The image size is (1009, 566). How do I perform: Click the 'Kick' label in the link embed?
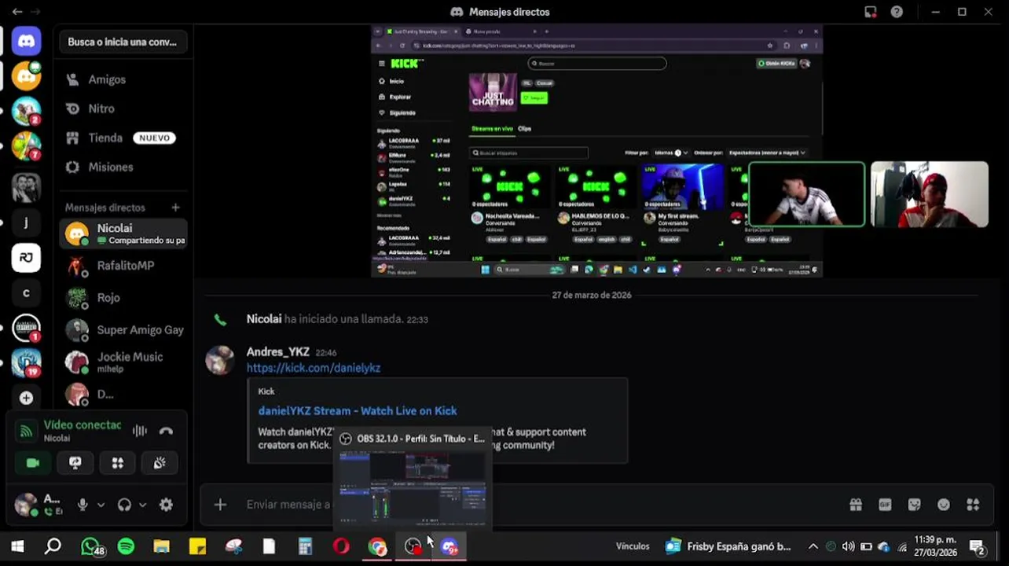(266, 391)
